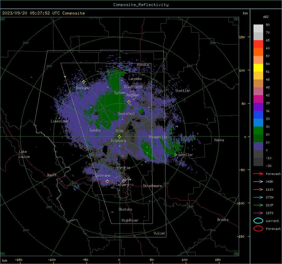Viewport: 282px width, 264px height.
Task: Click the green 22JP arrow in legend
Action: tap(258, 205)
